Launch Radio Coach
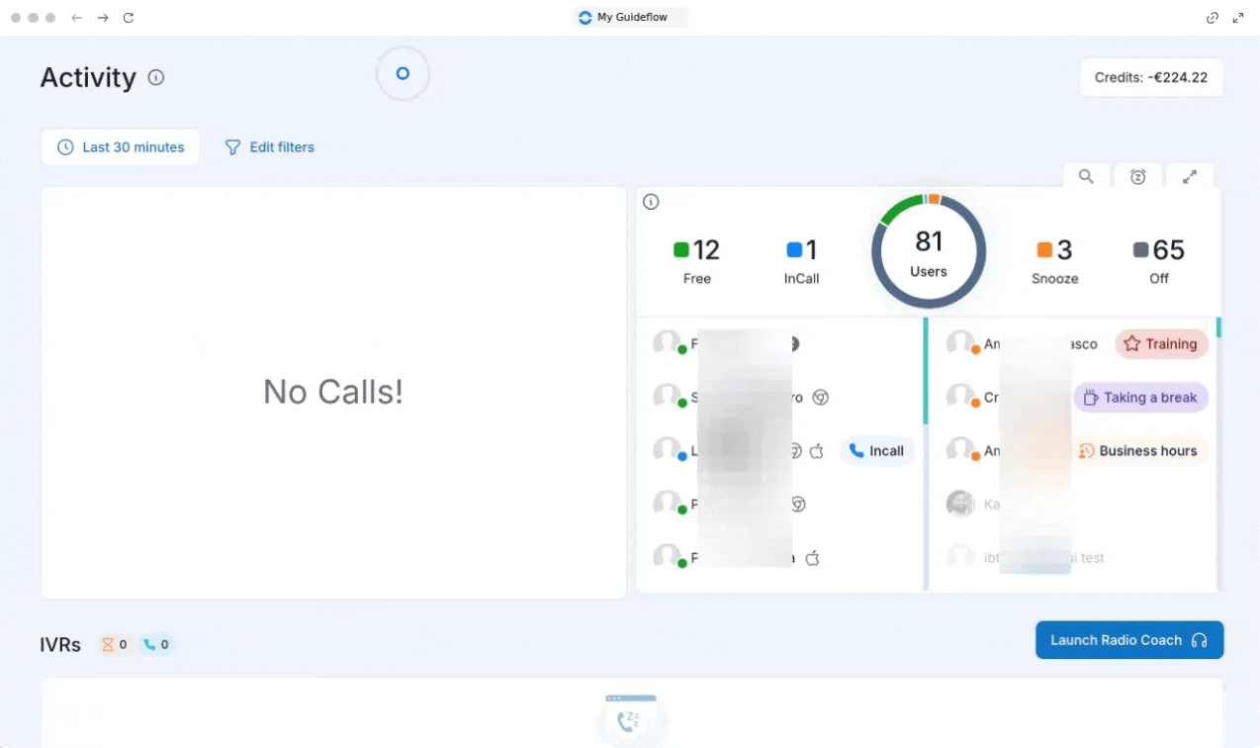 1128,640
